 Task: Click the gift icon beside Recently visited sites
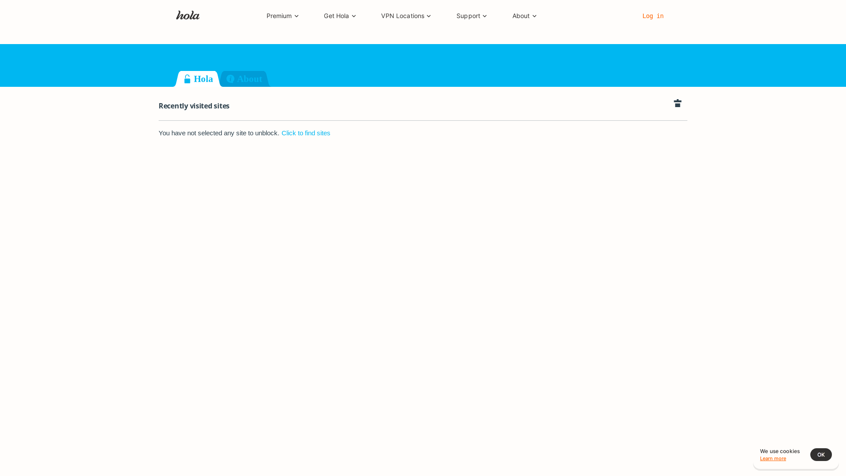click(677, 103)
